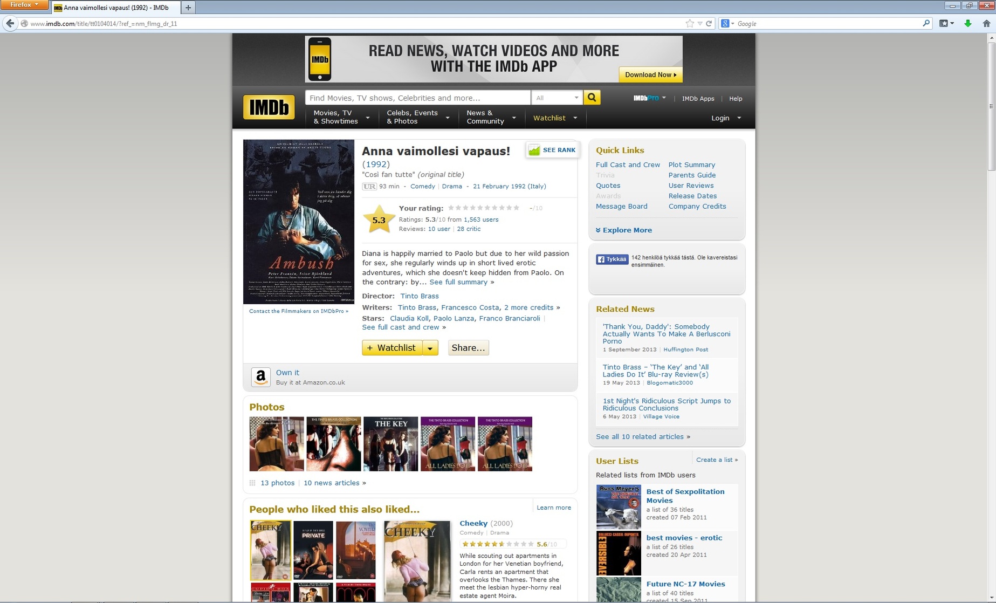Open the See full summary link

coord(458,282)
